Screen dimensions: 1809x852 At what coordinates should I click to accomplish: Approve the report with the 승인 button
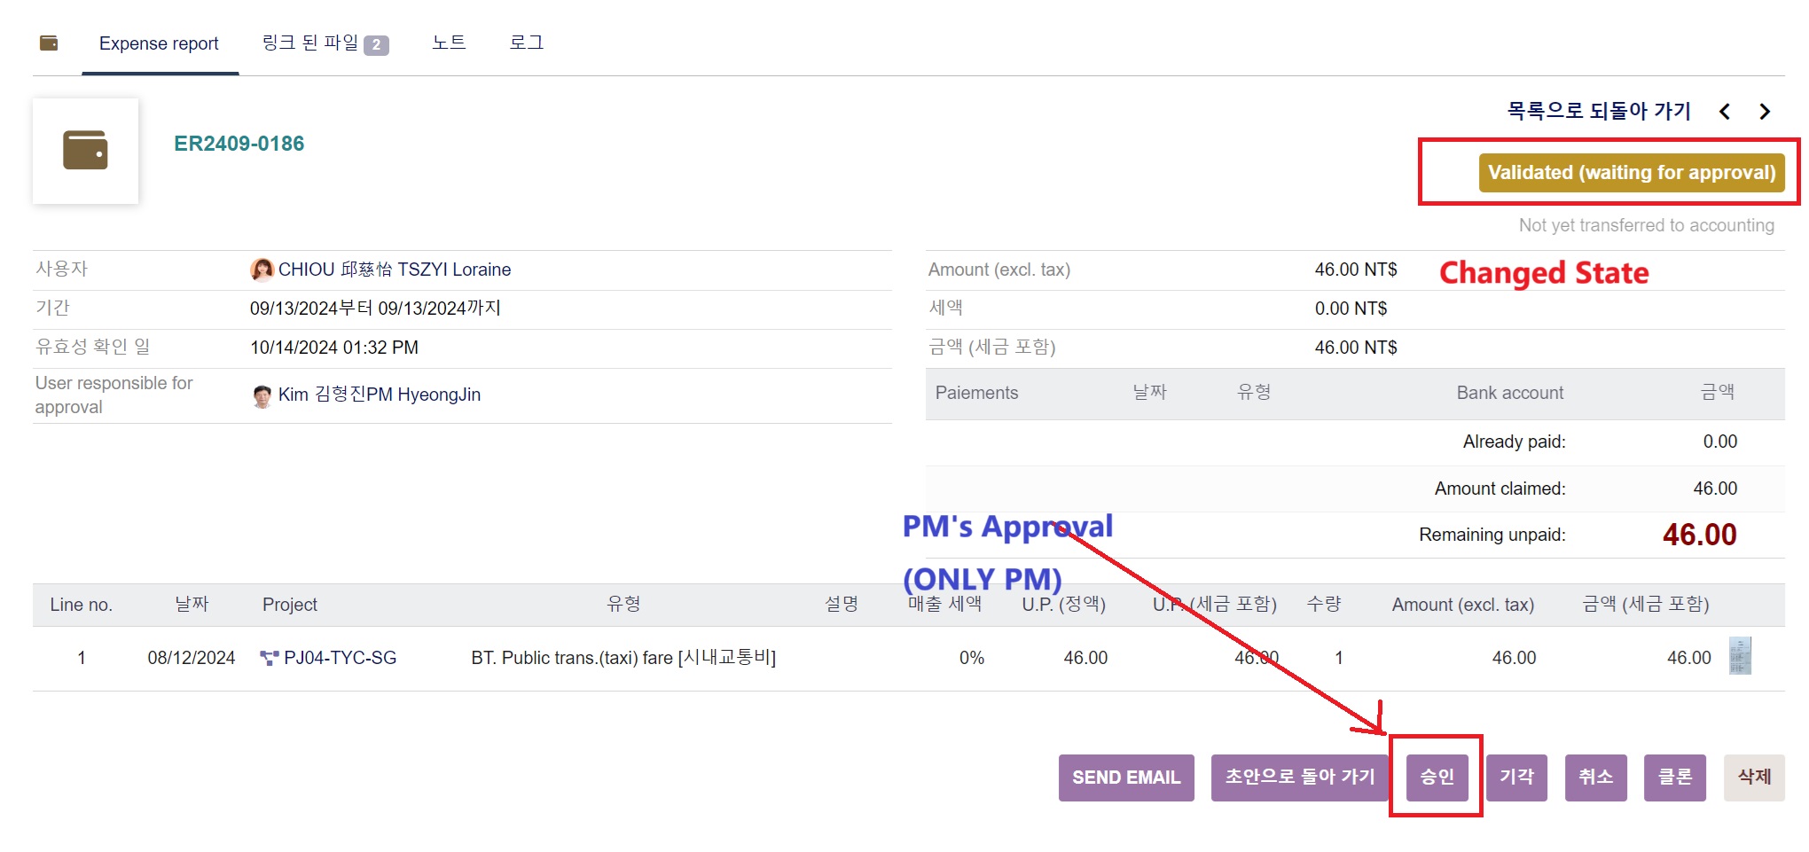coord(1437,778)
